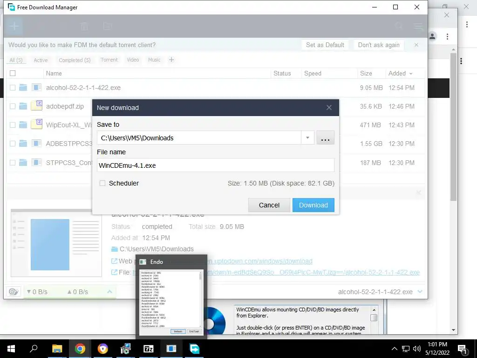Viewport: 477px width, 358px height.
Task: Collapse details panel chevron beside alcohol-52 filename
Action: pyautogui.click(x=420, y=292)
